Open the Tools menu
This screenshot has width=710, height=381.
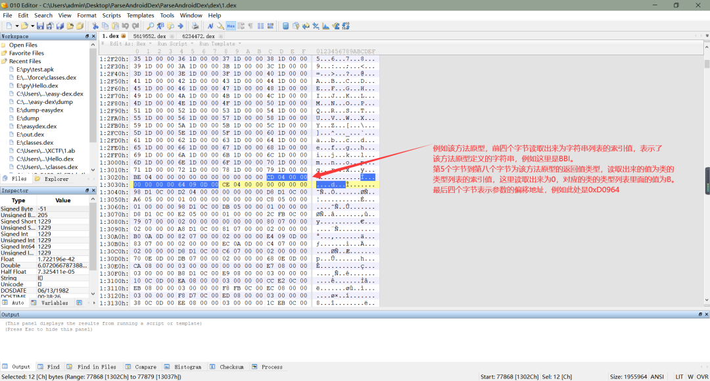[167, 15]
